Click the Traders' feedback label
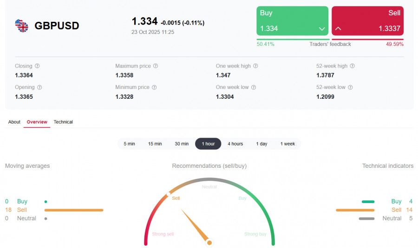 tap(330, 44)
